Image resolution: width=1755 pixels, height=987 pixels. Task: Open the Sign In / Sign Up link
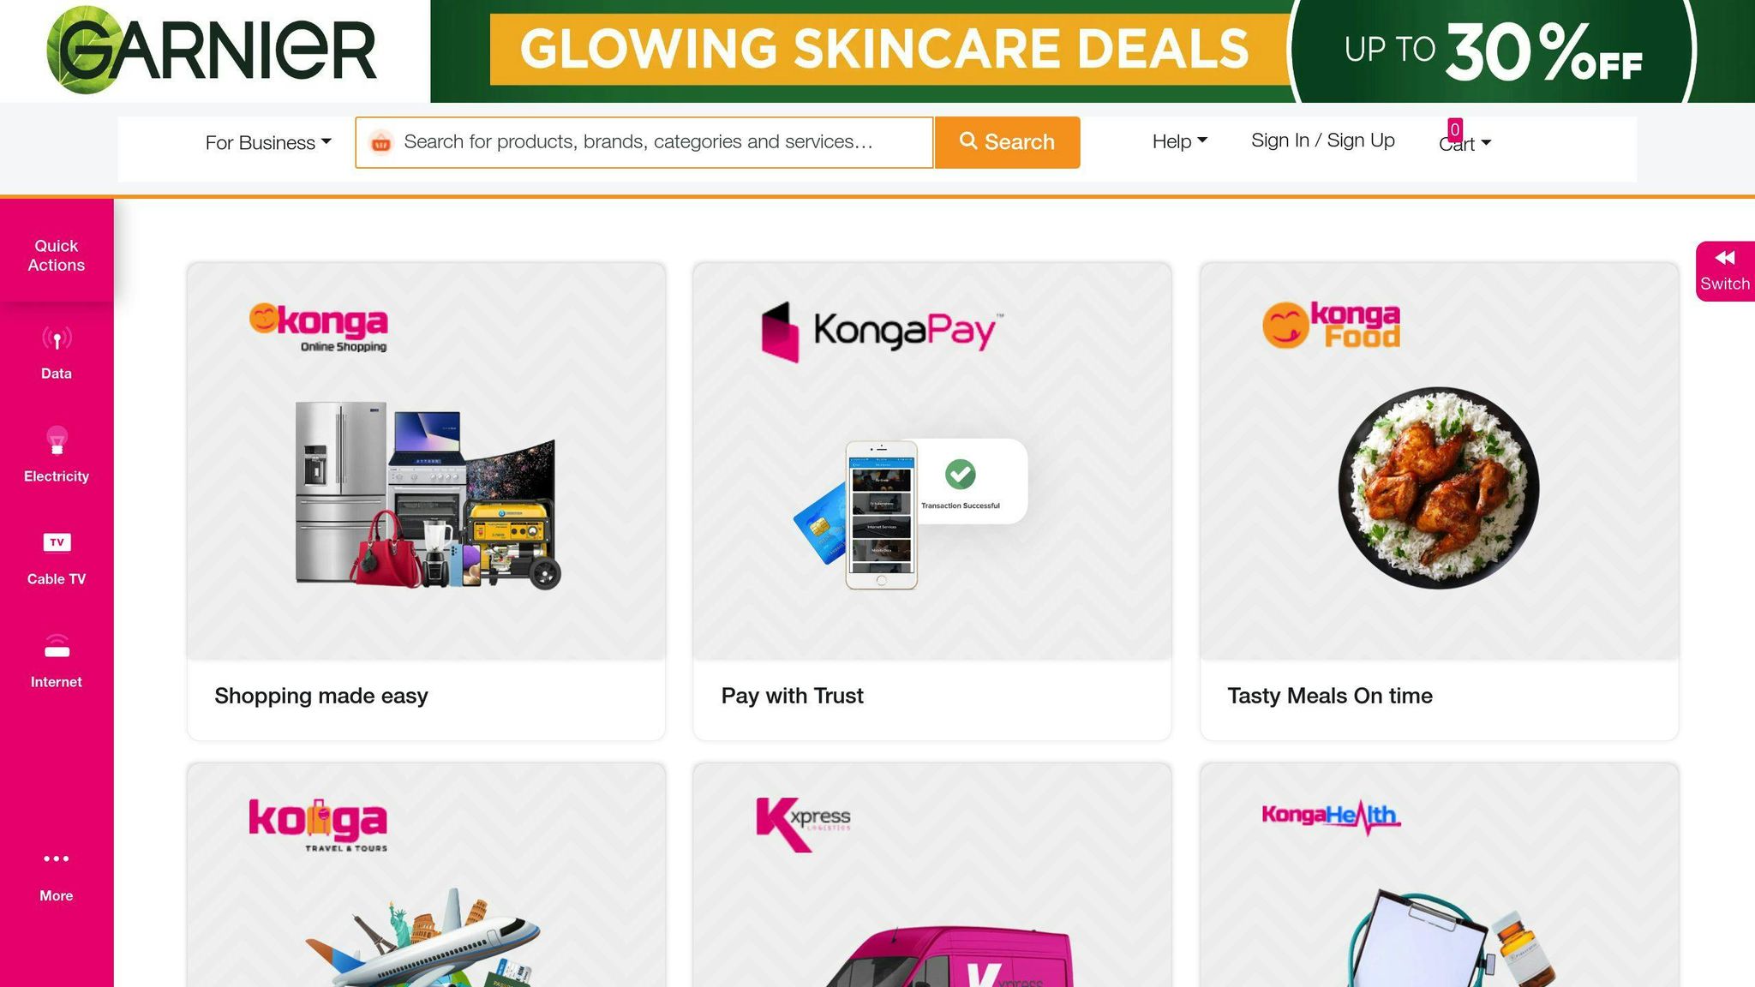pyautogui.click(x=1323, y=141)
